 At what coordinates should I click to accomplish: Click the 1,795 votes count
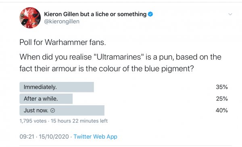pyautogui.click(x=33, y=121)
